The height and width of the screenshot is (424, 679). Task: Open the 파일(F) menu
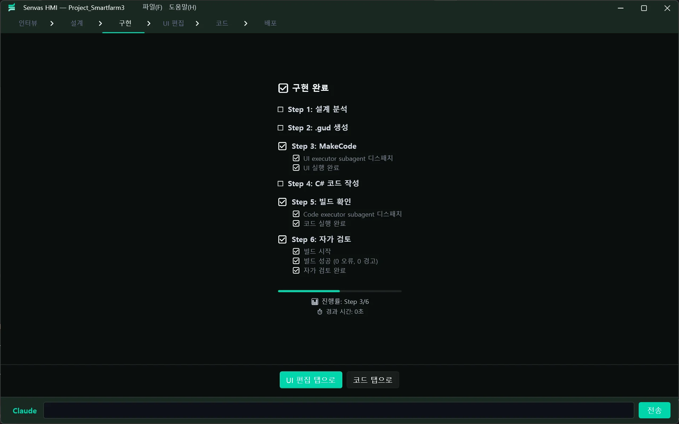152,7
